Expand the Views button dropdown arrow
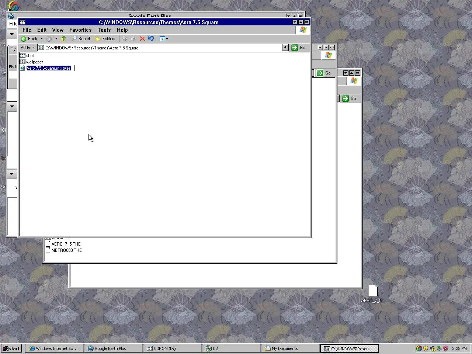The width and height of the screenshot is (472, 354). 167,39
